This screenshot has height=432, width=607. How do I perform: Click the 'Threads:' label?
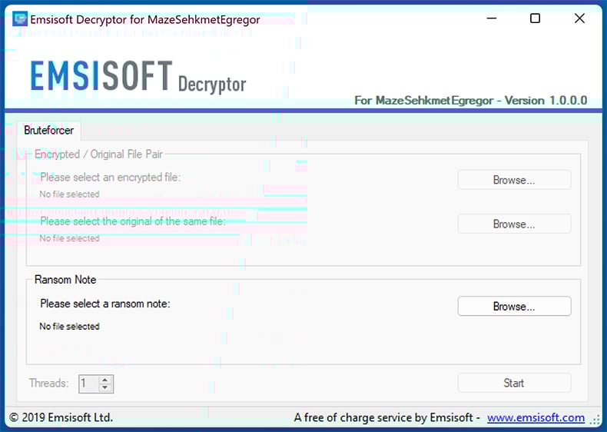click(x=48, y=383)
